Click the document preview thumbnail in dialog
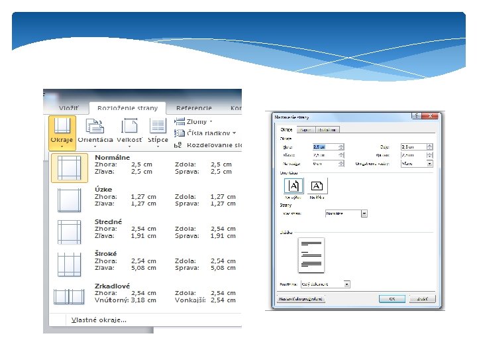This screenshot has width=477, height=358. click(311, 255)
